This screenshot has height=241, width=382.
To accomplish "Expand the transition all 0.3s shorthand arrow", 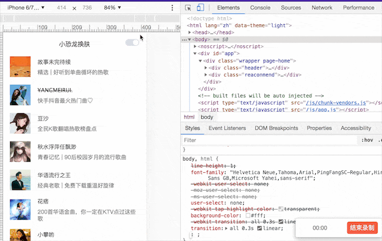I will [x=226, y=228].
